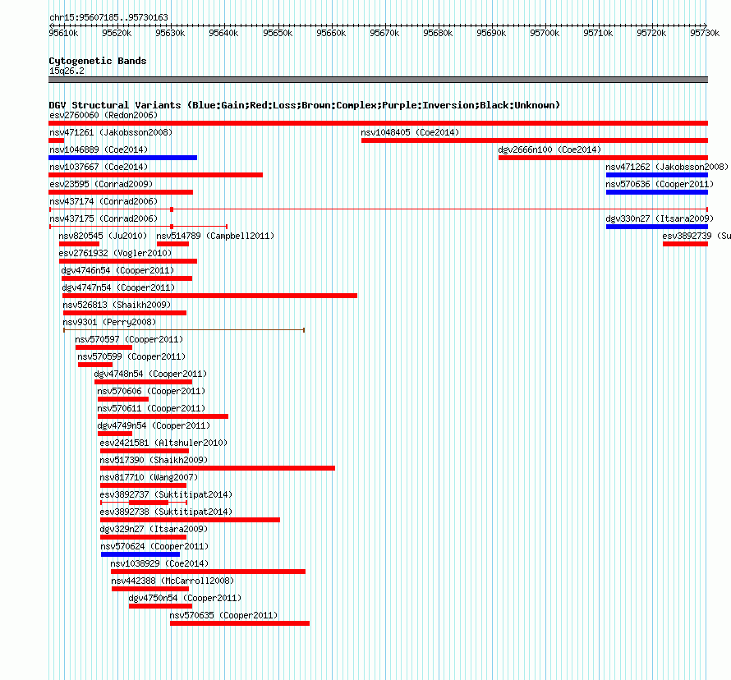Open nsv570597 (Cooper2011) variant

(x=129, y=339)
